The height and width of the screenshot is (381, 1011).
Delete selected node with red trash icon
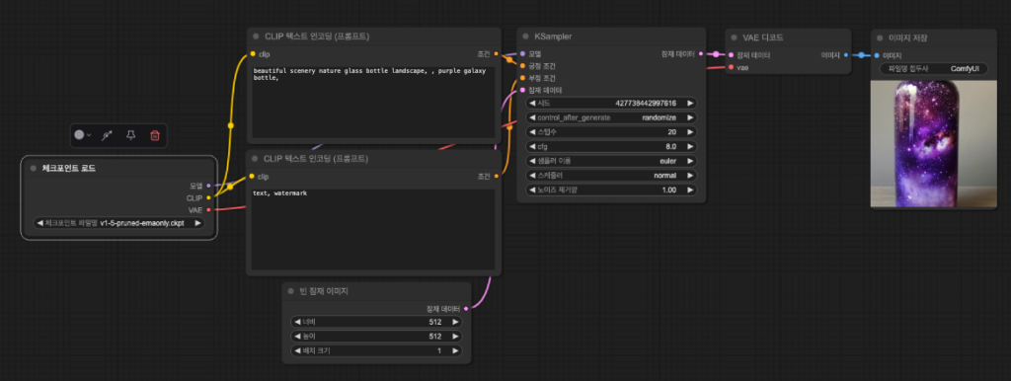[x=155, y=135]
